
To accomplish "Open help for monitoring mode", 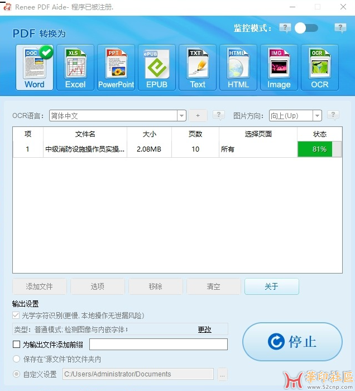I will [x=285, y=27].
